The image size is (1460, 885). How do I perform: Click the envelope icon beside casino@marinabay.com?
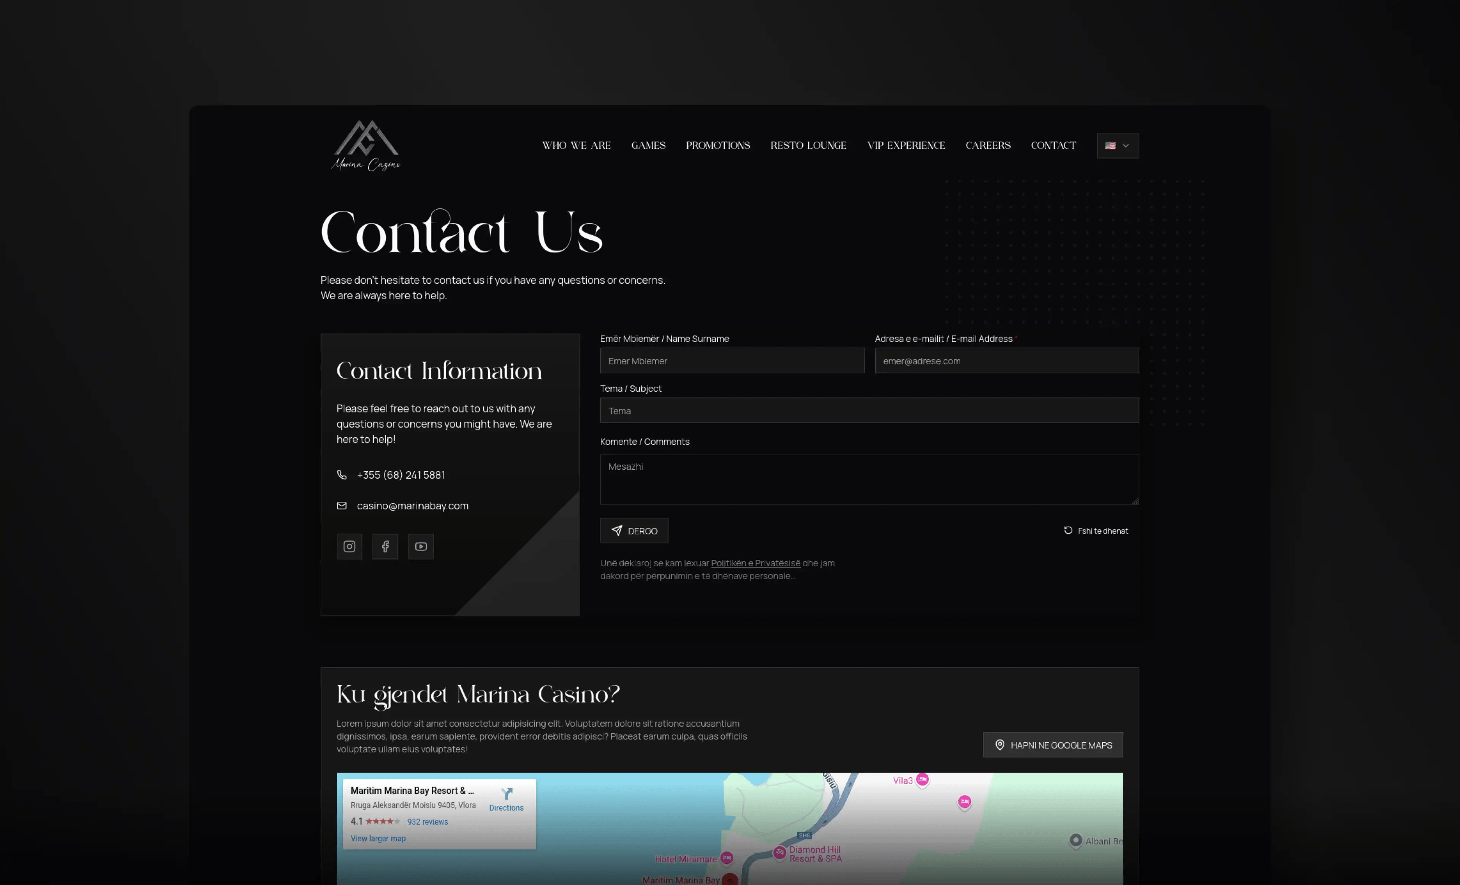click(342, 505)
